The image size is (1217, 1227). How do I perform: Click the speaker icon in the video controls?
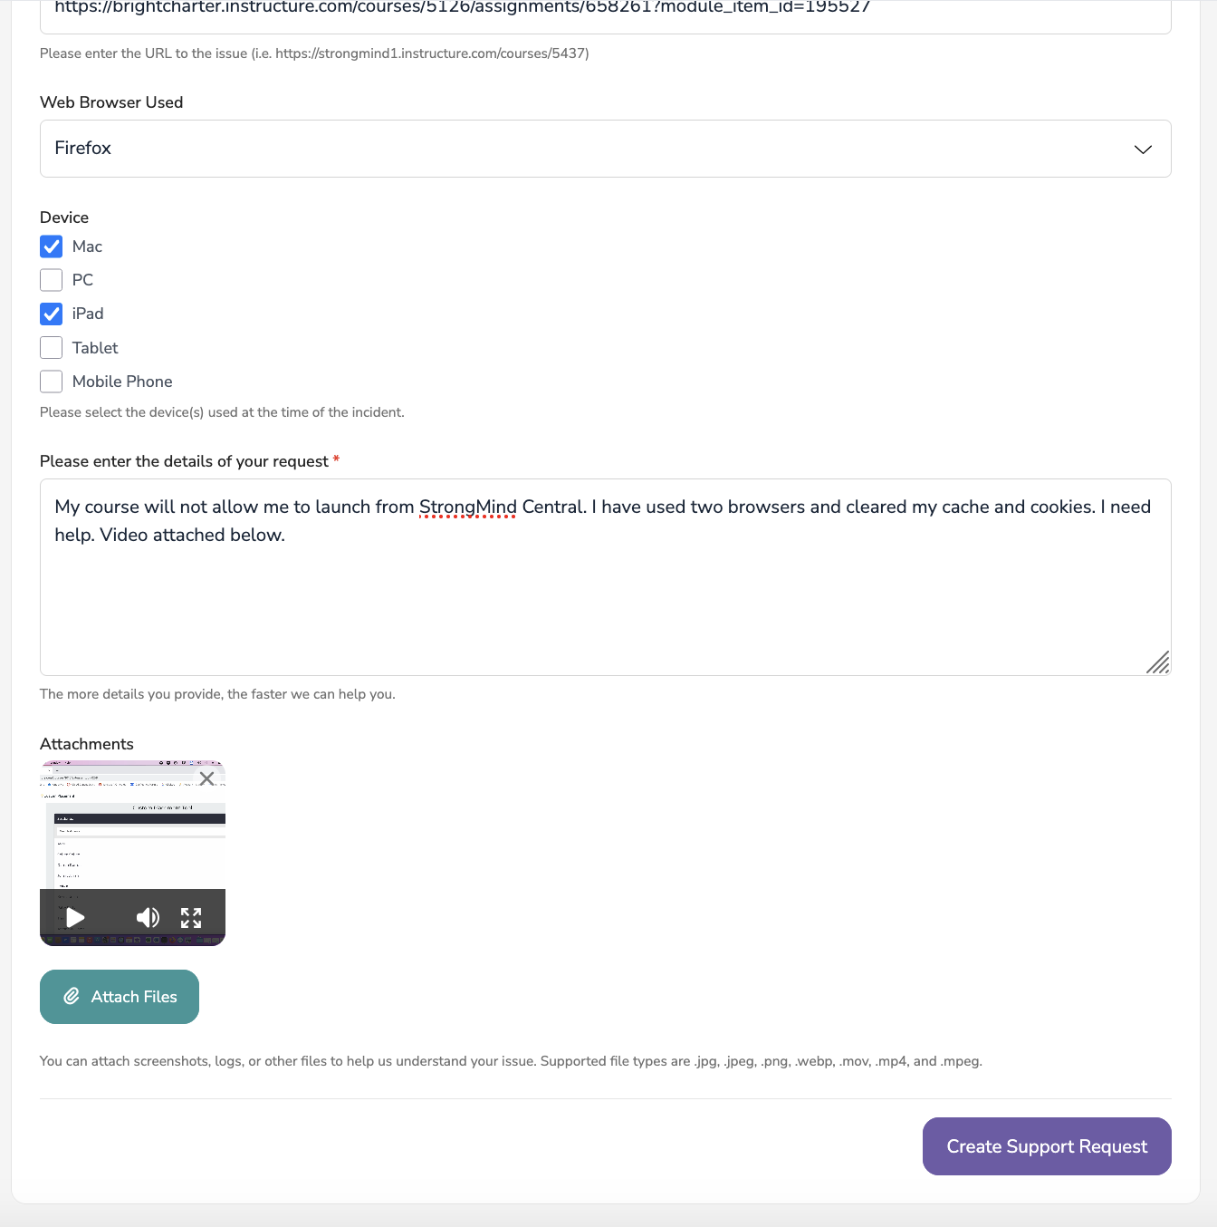click(148, 917)
